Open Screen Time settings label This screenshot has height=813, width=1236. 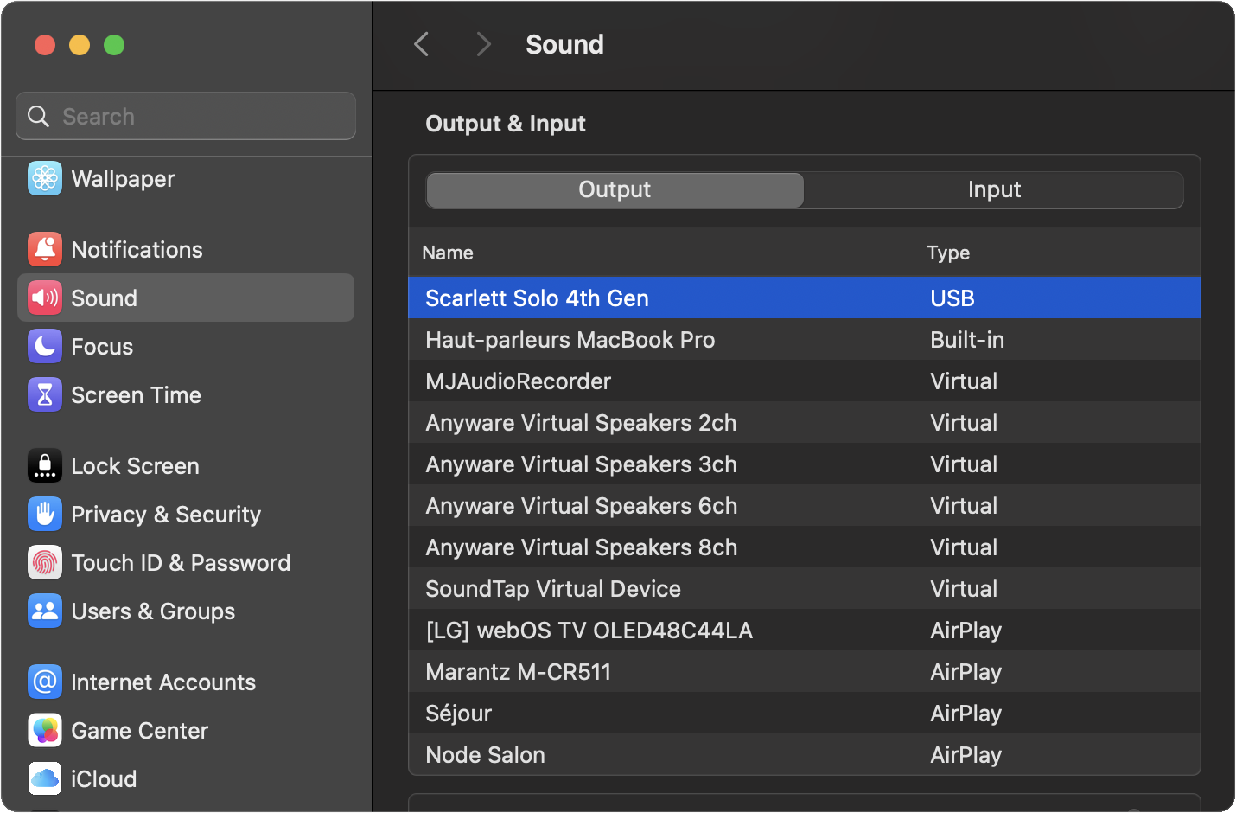[x=136, y=395]
